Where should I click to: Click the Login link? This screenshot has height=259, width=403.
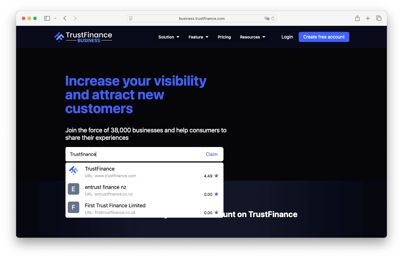click(287, 37)
